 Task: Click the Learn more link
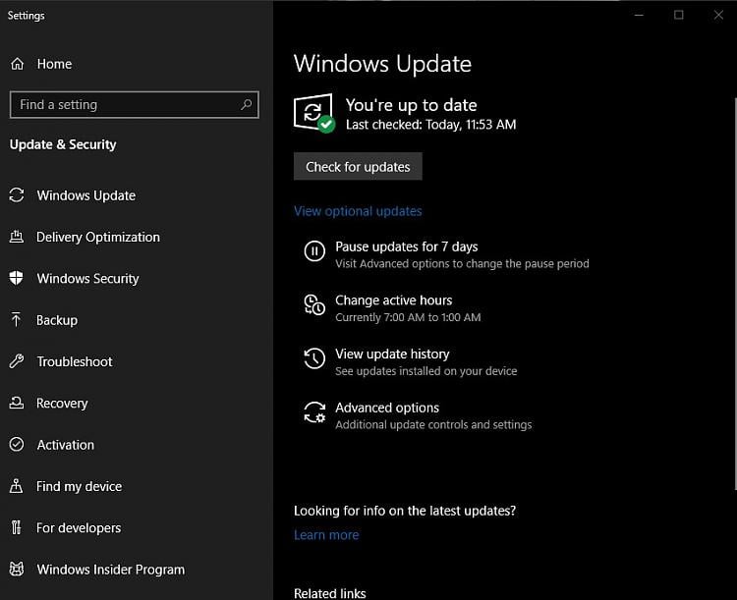click(326, 534)
